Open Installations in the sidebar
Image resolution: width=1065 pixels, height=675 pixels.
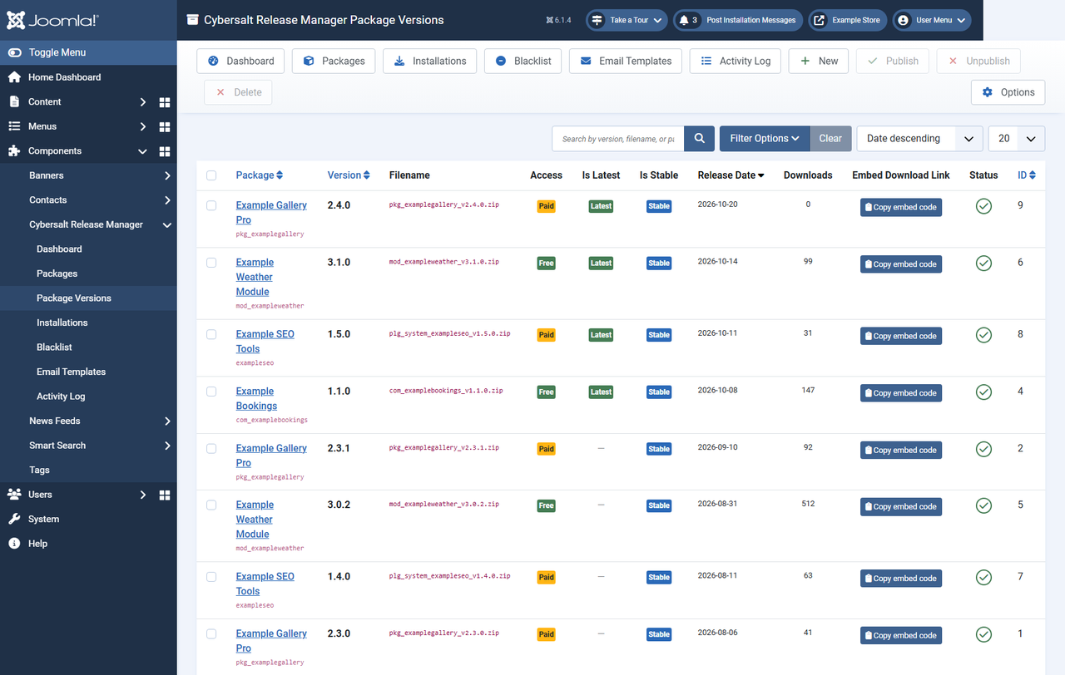click(x=62, y=323)
